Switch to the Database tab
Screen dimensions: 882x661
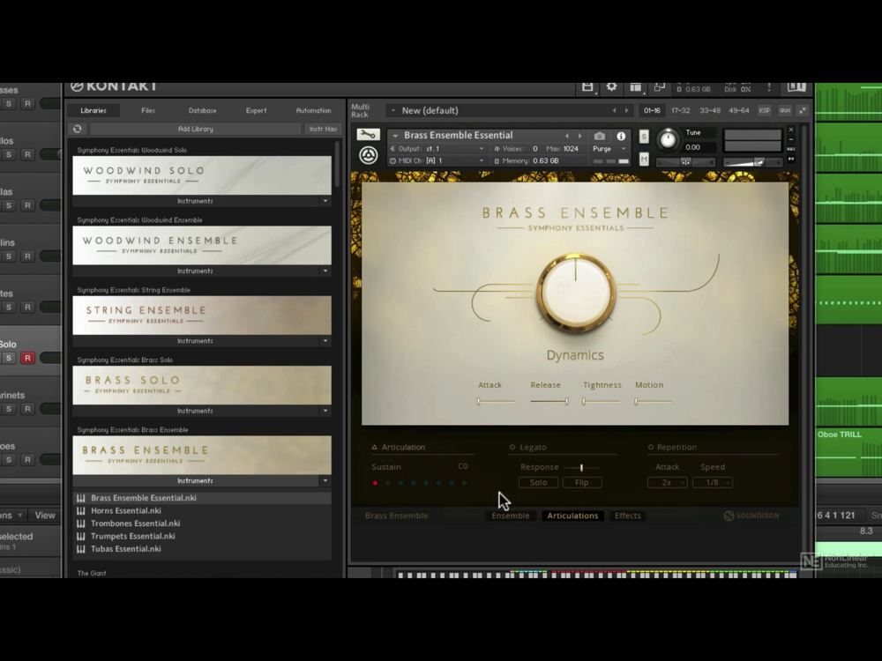point(203,111)
